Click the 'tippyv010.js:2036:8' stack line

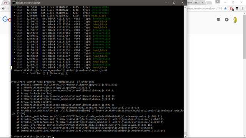click(53, 88)
